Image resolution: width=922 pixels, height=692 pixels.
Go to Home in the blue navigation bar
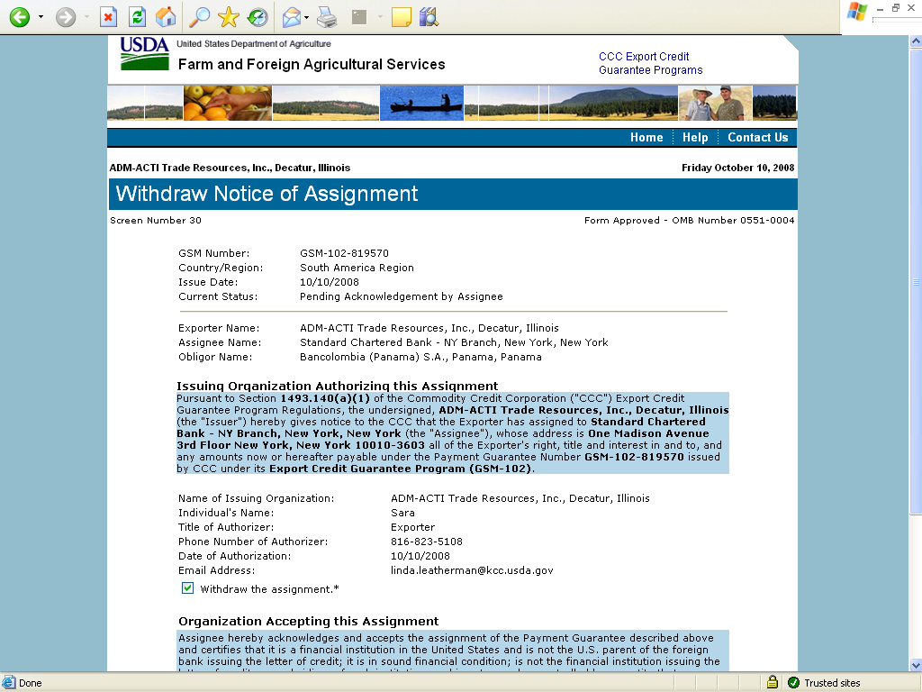[646, 137]
